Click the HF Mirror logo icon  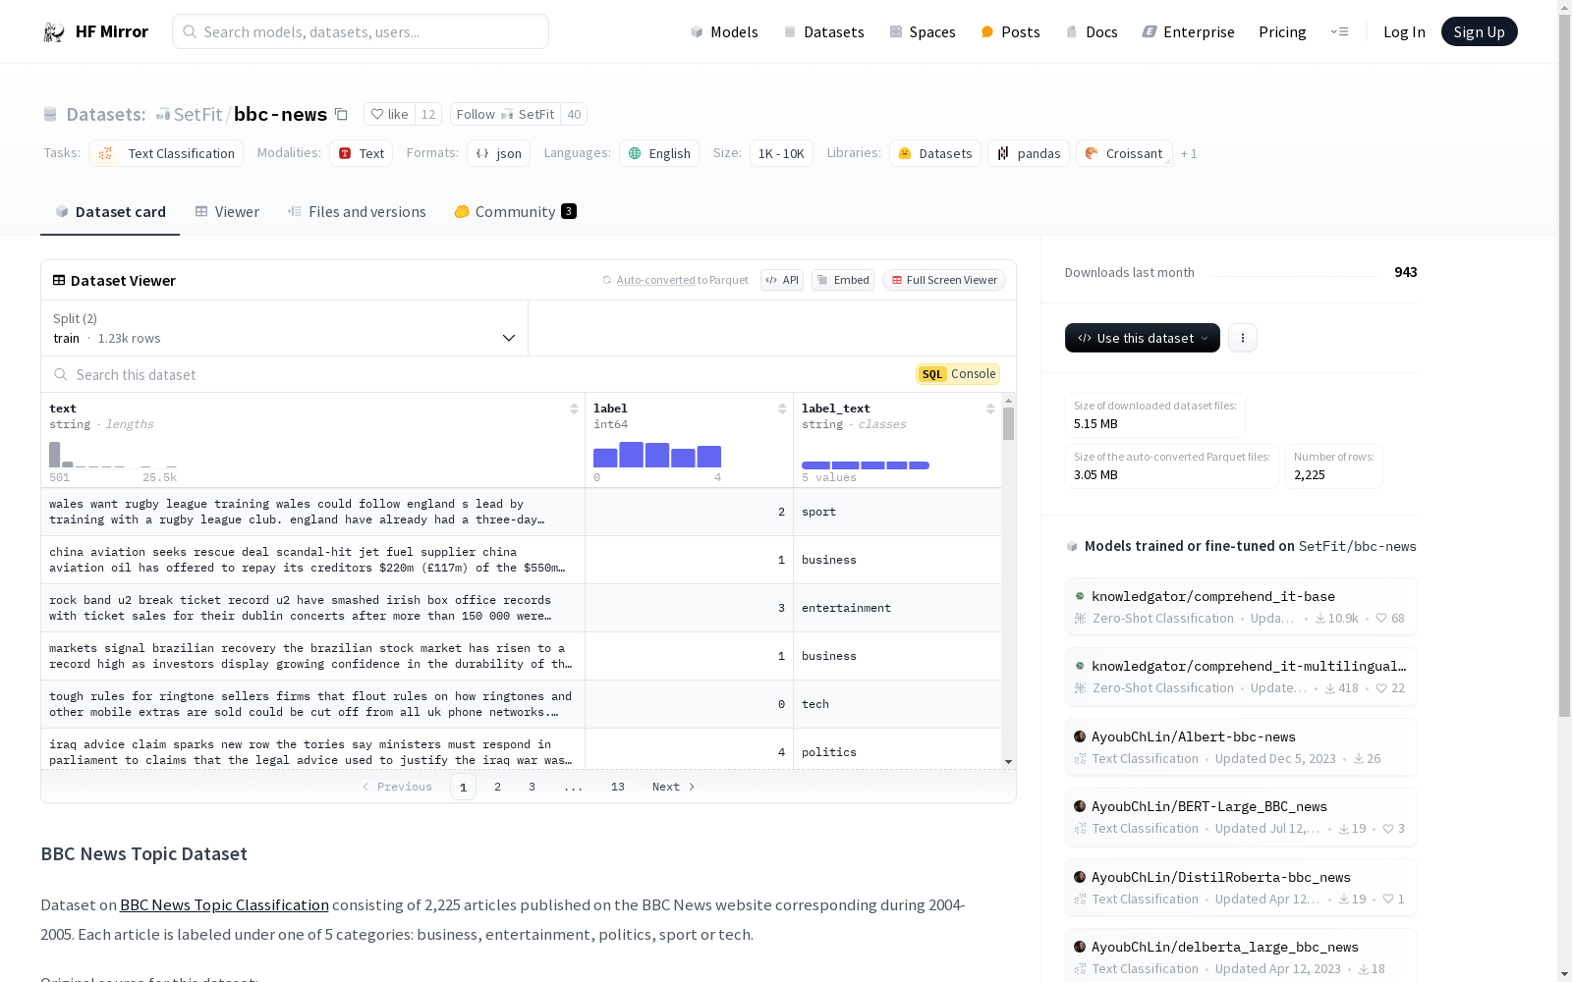tap(53, 32)
